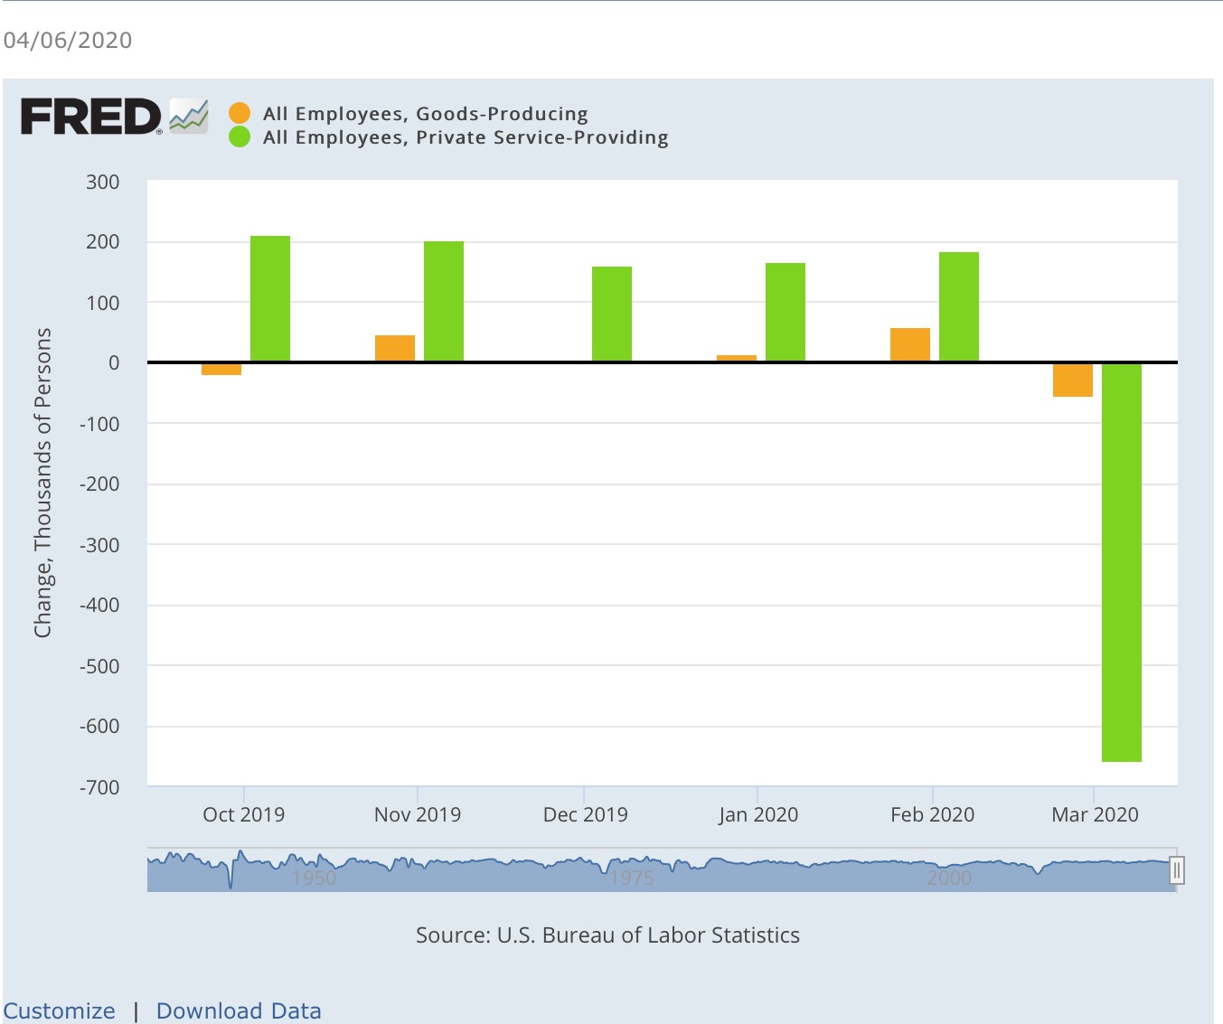Viewport: 1223px width, 1024px height.
Task: Click the All Employees, Private Service-Providing label
Action: (466, 137)
